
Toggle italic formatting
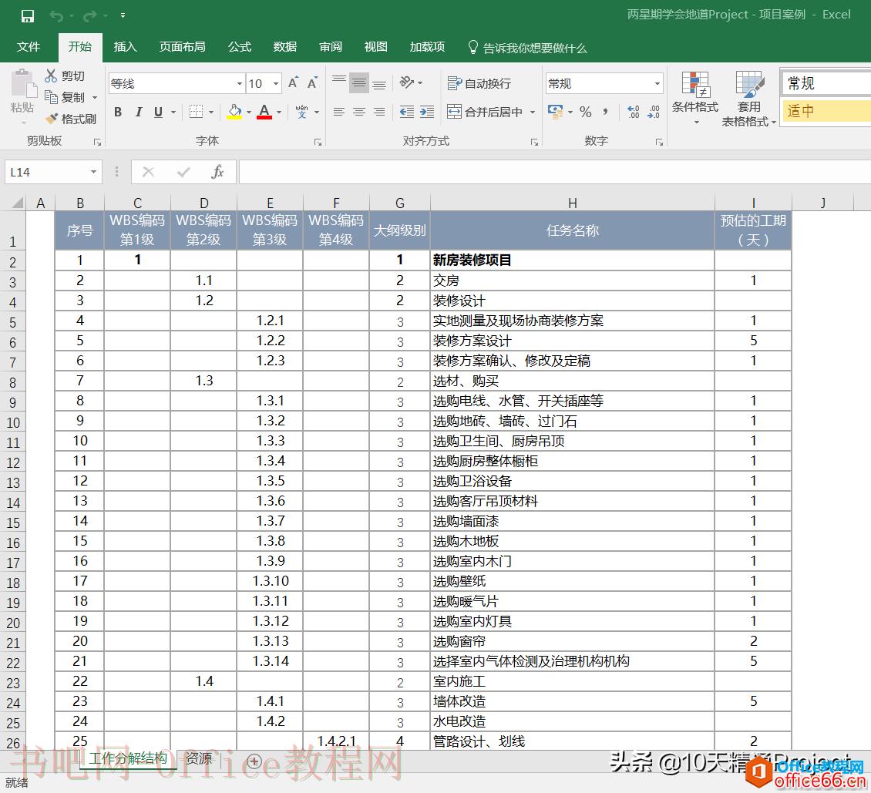[138, 113]
